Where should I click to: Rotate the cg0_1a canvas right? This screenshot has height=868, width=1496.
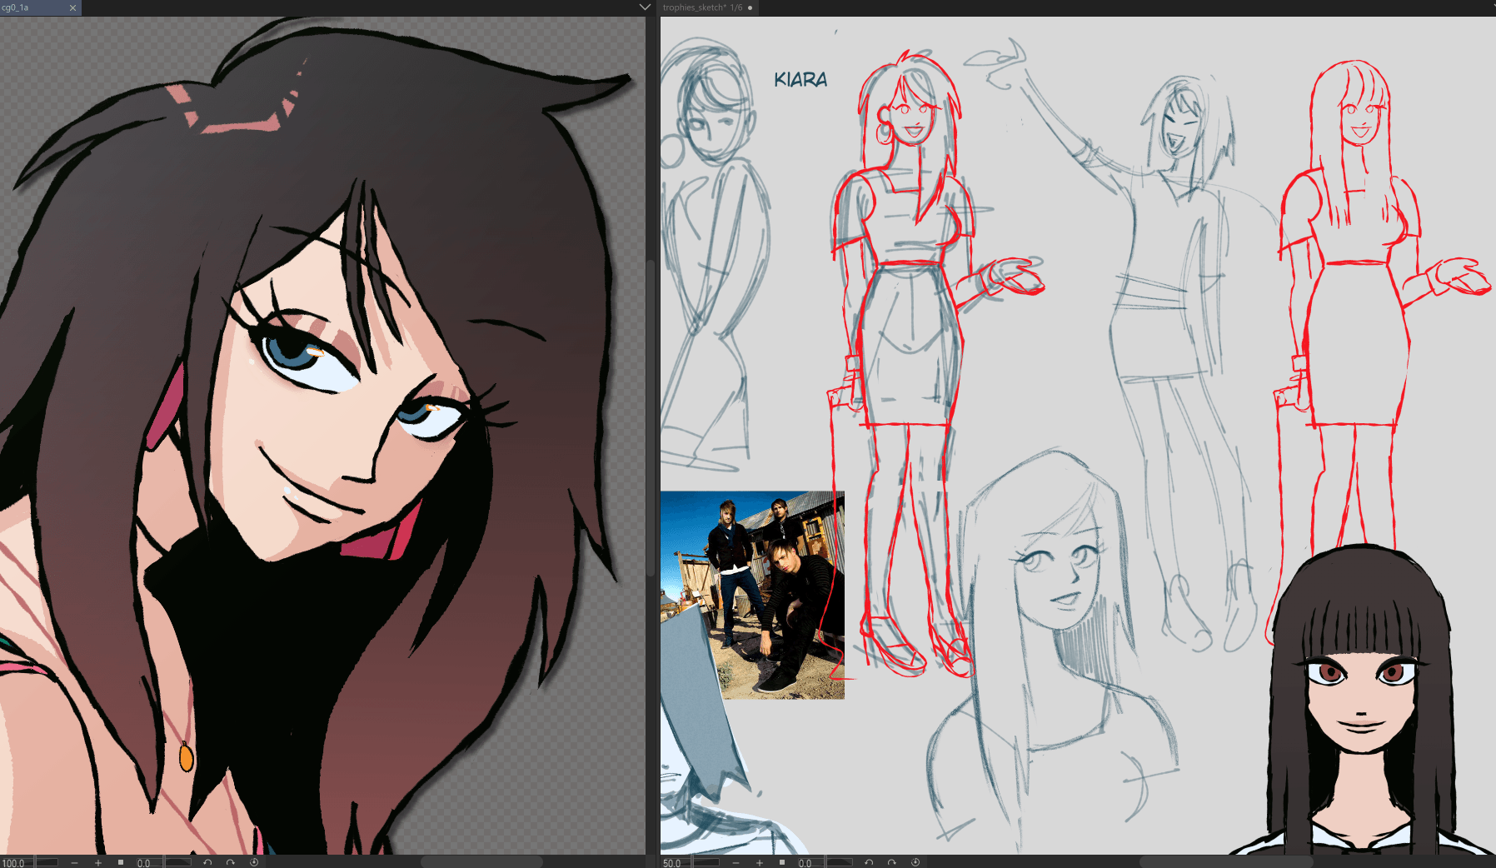pos(231,862)
